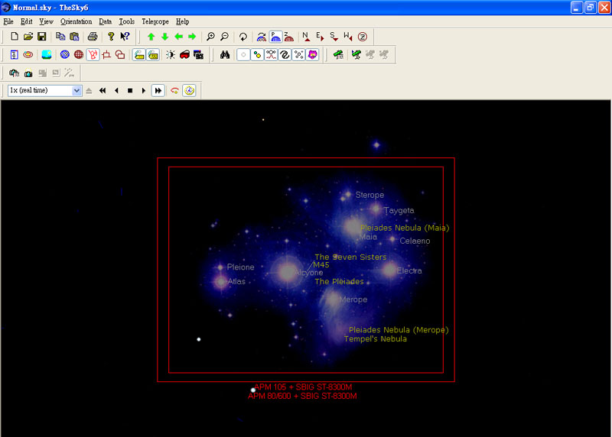Click the green Move Up arrow

[151, 37]
